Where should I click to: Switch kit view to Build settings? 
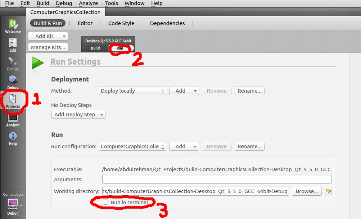[95, 48]
